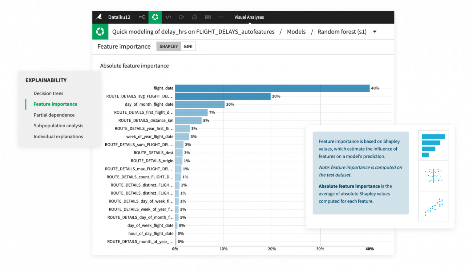Expand the EXPLAINABILITY section
This screenshot has width=473, height=273.
(x=46, y=80)
